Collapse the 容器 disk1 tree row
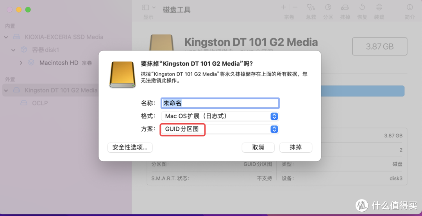The height and width of the screenshot is (216, 422). 13,50
